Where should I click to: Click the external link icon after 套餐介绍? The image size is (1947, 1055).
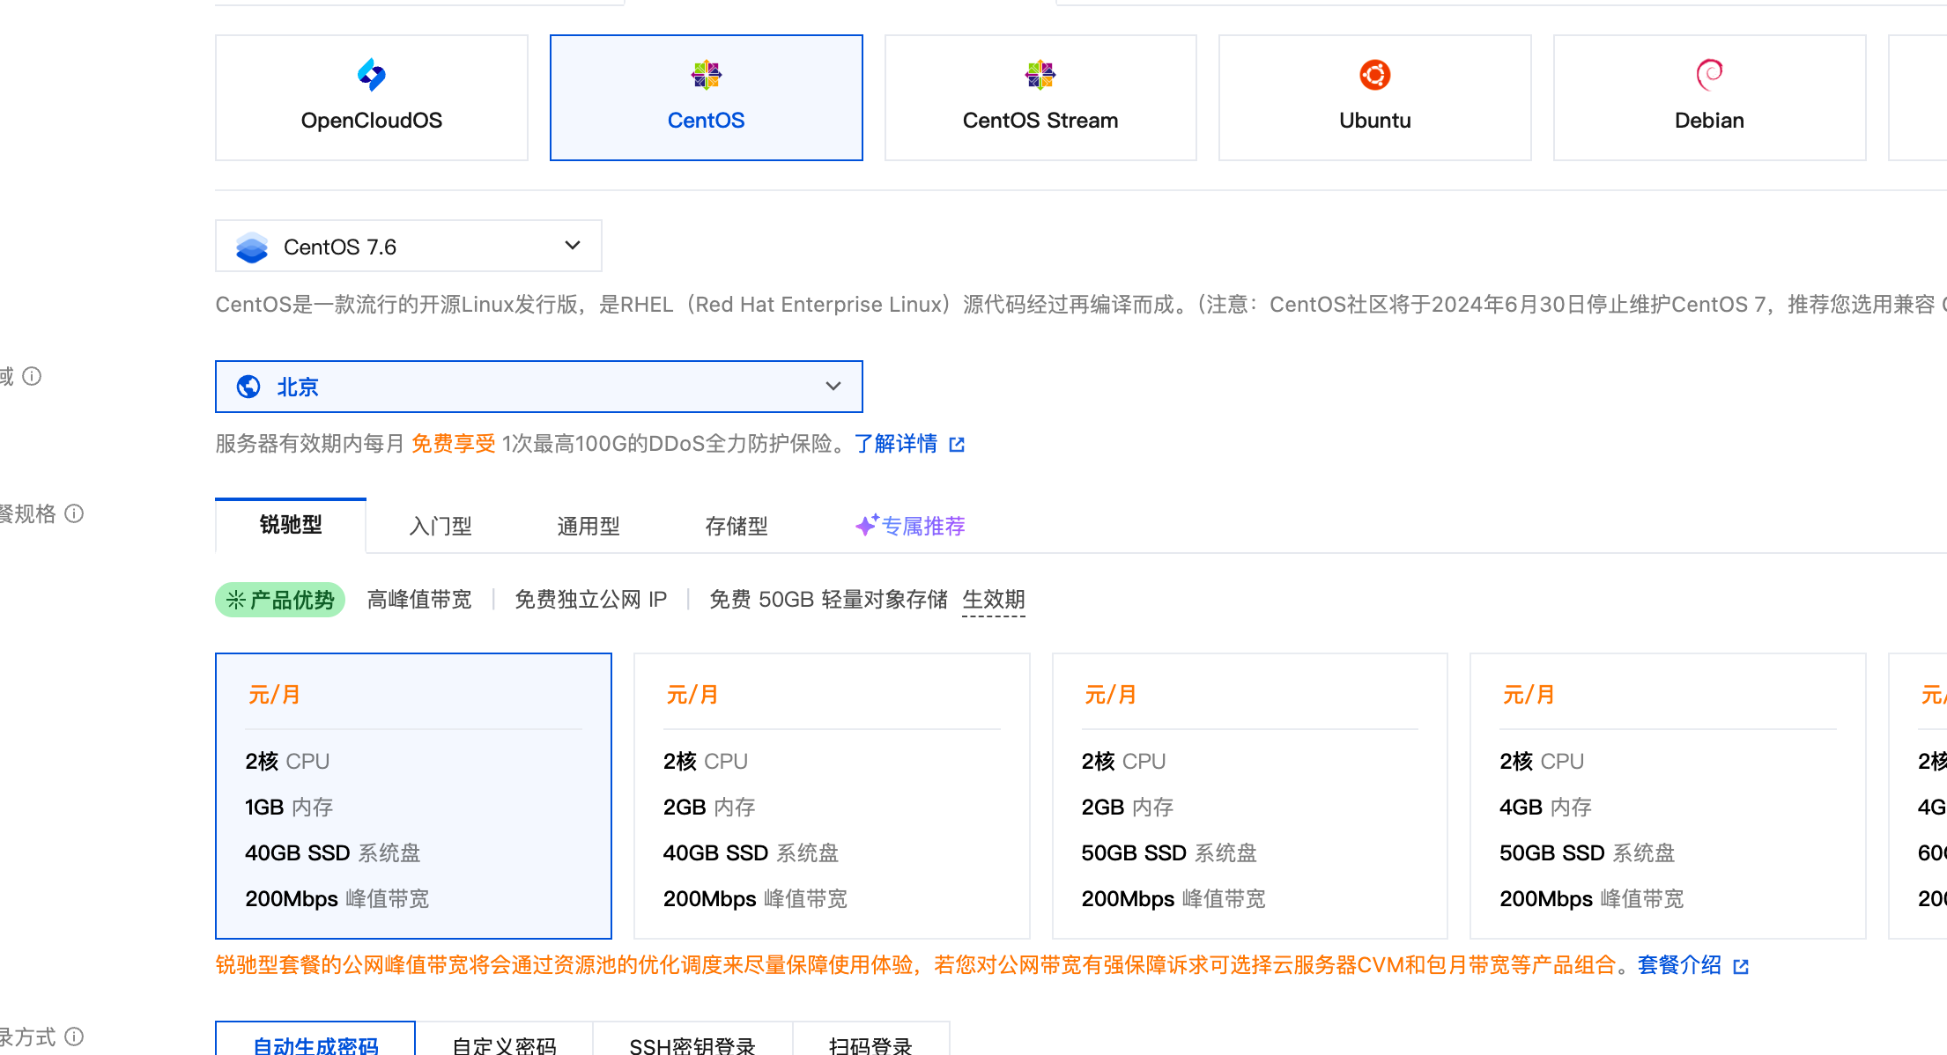pos(1741,966)
